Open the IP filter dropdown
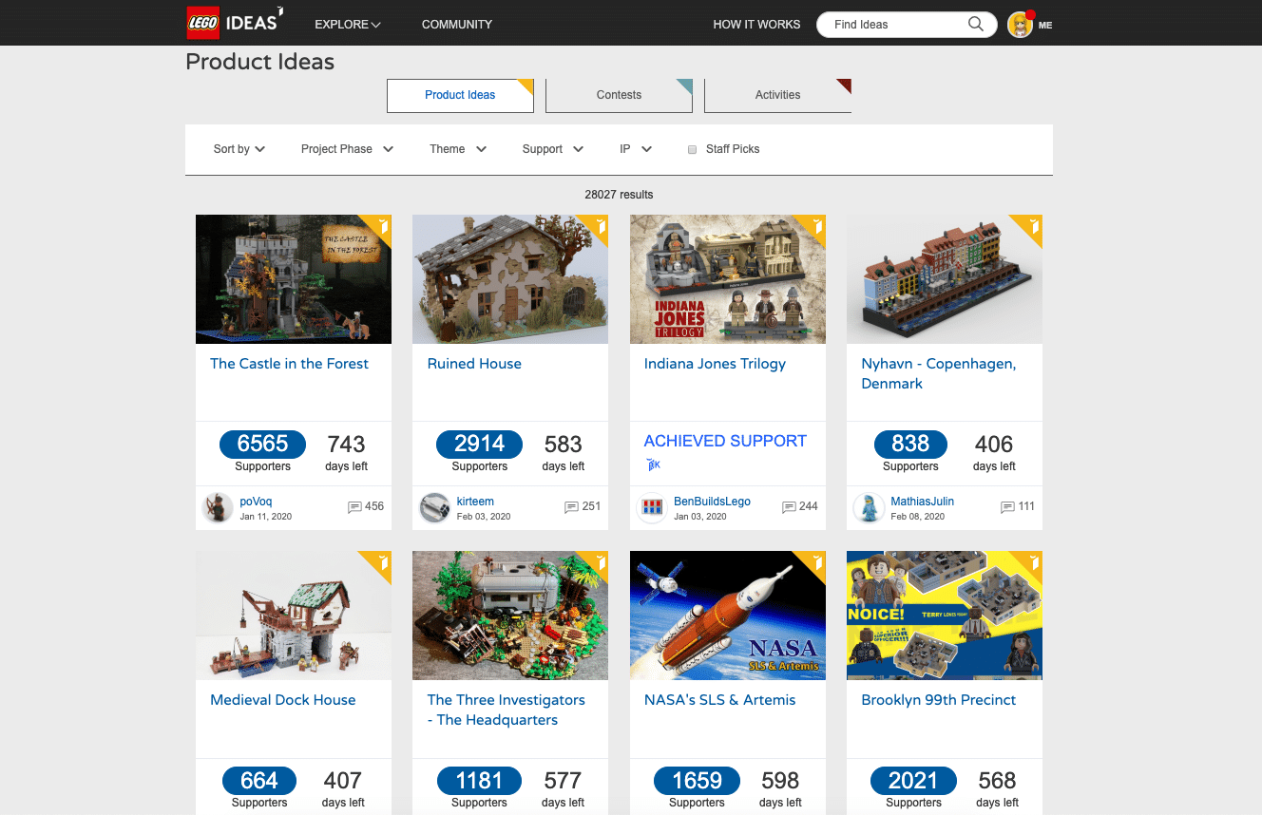This screenshot has height=815, width=1262. tap(636, 149)
